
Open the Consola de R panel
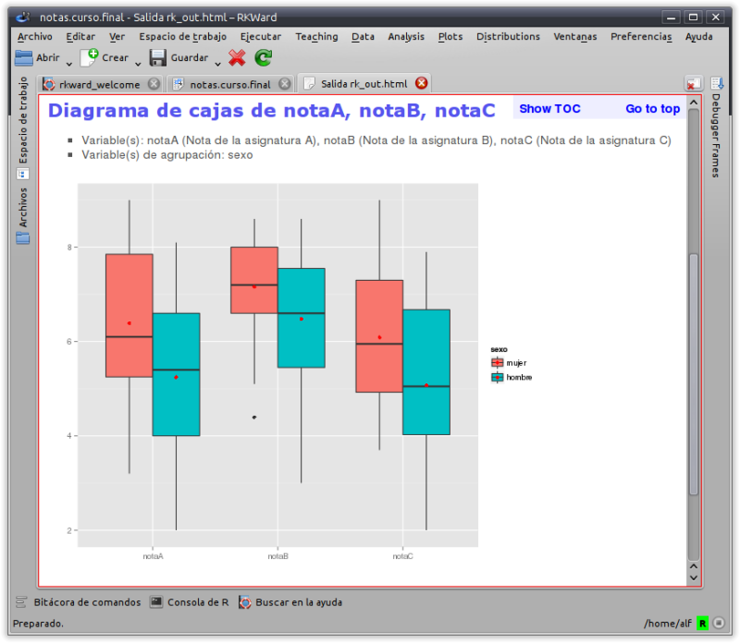point(190,602)
